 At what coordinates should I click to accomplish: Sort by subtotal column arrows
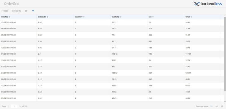point(121,17)
